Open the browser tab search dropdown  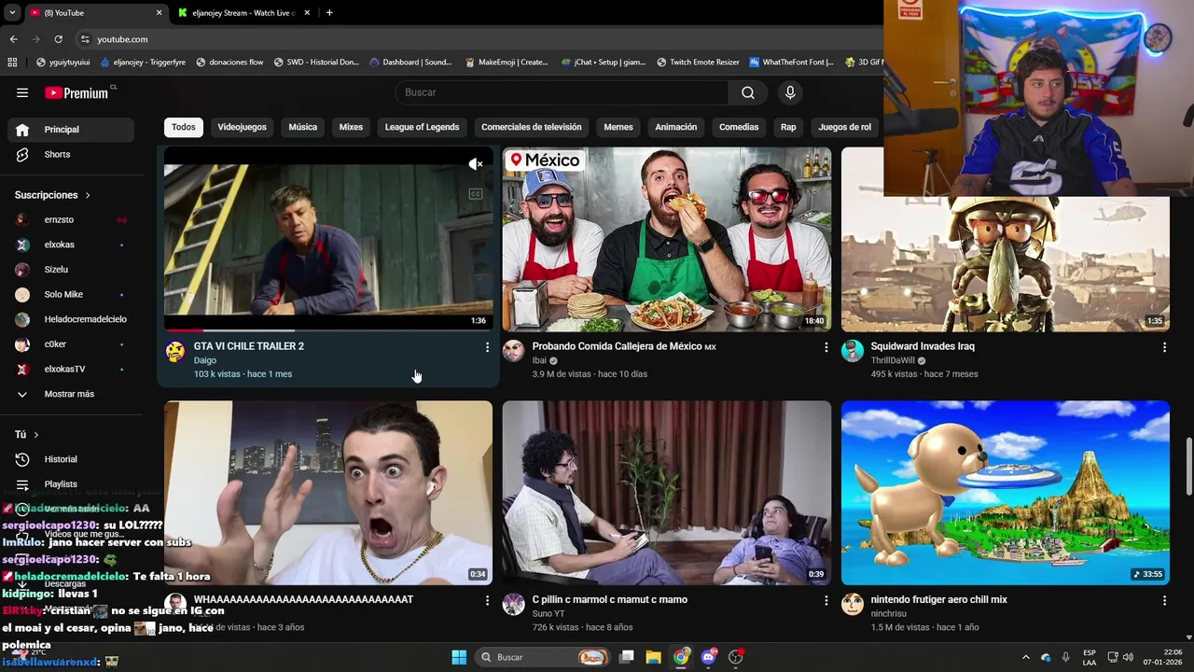point(12,12)
